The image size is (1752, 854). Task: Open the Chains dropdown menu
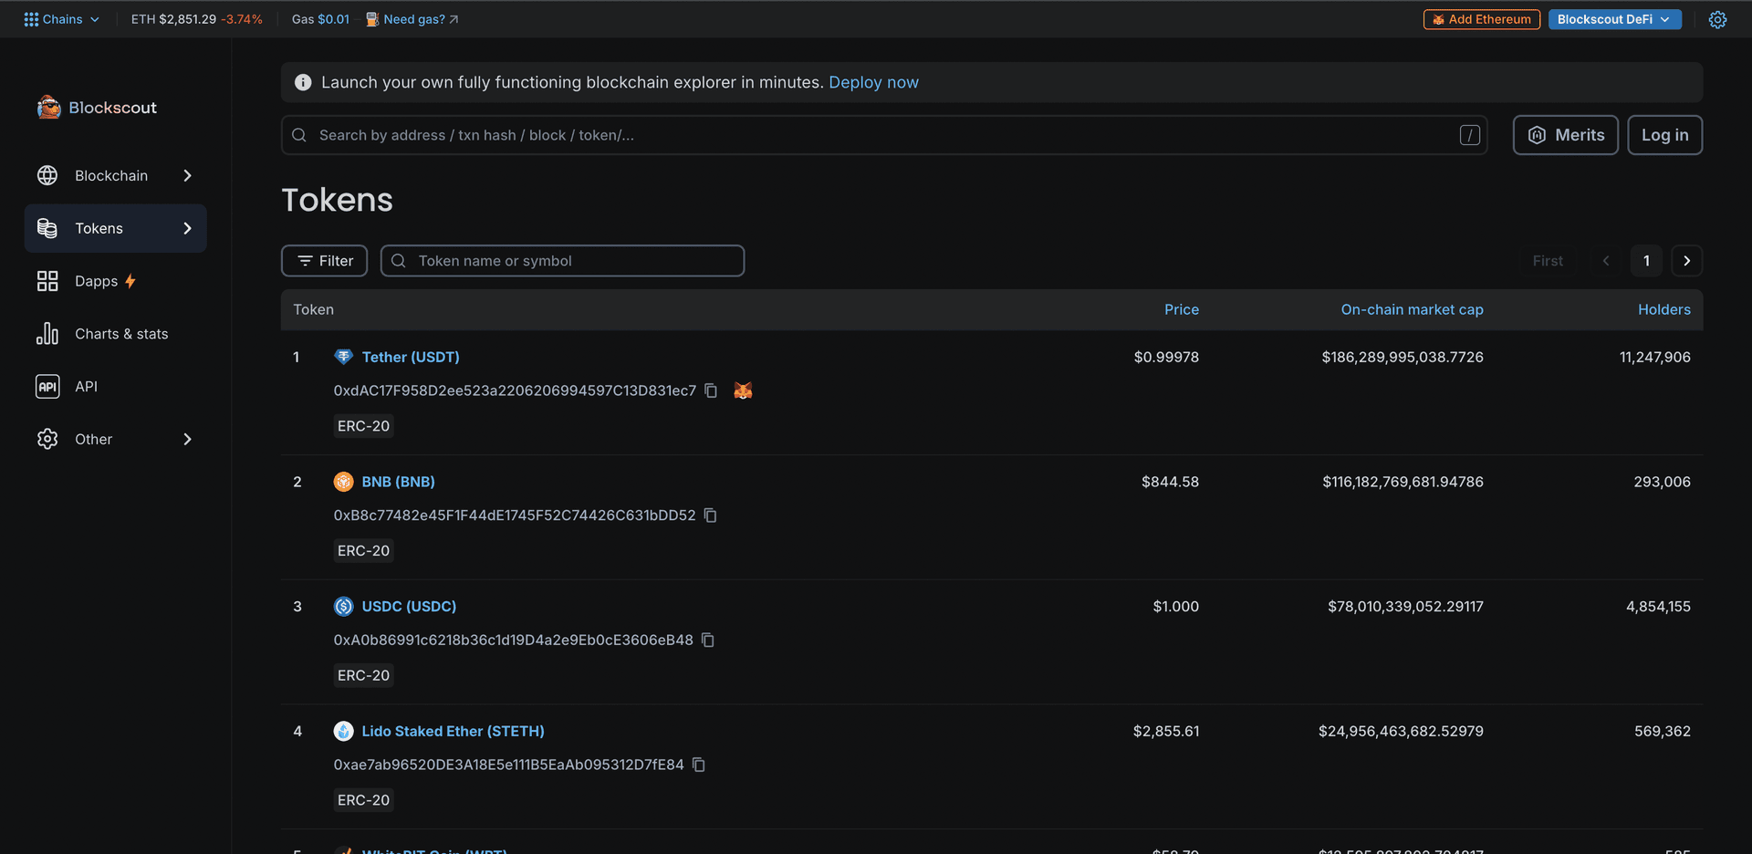(x=61, y=19)
